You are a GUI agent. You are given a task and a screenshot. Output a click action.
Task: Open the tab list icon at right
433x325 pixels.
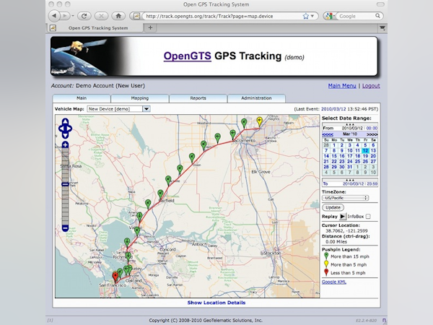[382, 27]
